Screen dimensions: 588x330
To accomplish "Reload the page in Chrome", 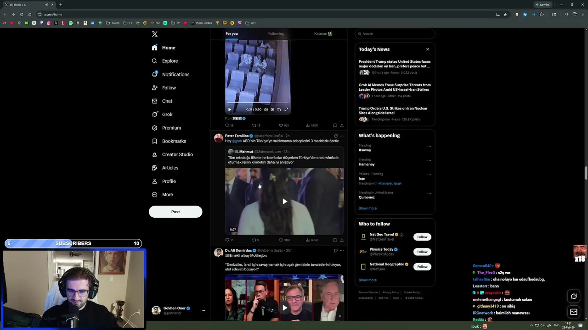I will 21,14.
